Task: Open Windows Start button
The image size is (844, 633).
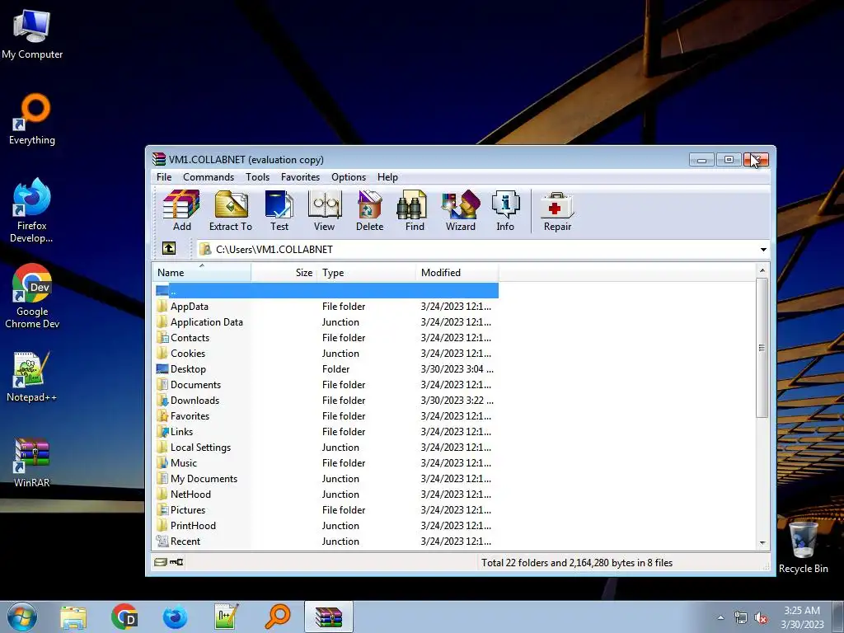Action: pyautogui.click(x=22, y=617)
